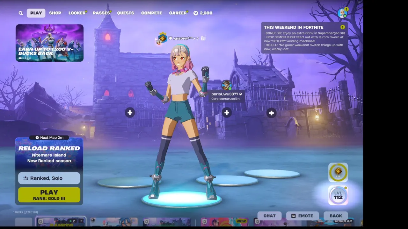Open LVL 112 level progress icon
408x229 pixels.
click(x=338, y=195)
